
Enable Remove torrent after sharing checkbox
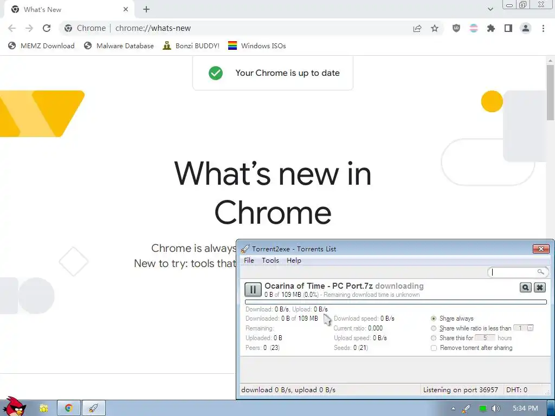(x=434, y=348)
